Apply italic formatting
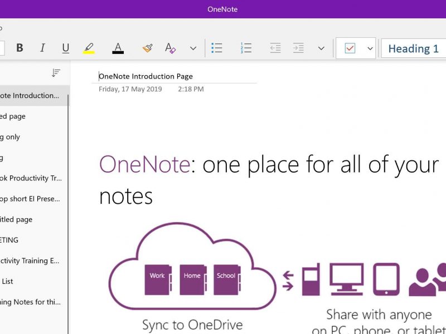This screenshot has width=446, height=334. [x=42, y=48]
